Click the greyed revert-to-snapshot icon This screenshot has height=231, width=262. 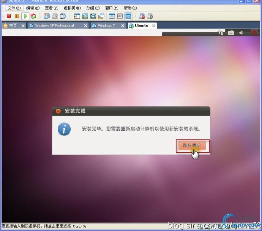(55, 16)
